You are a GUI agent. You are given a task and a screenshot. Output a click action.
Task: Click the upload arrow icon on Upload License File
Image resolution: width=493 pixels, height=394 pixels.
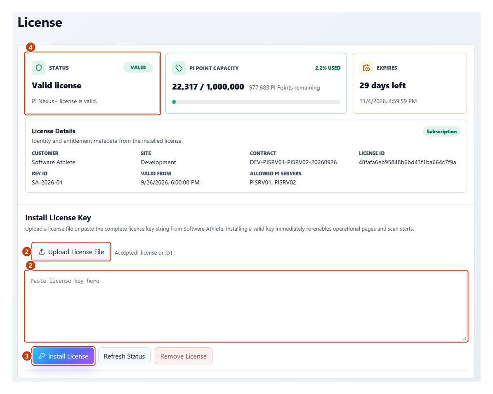click(42, 252)
